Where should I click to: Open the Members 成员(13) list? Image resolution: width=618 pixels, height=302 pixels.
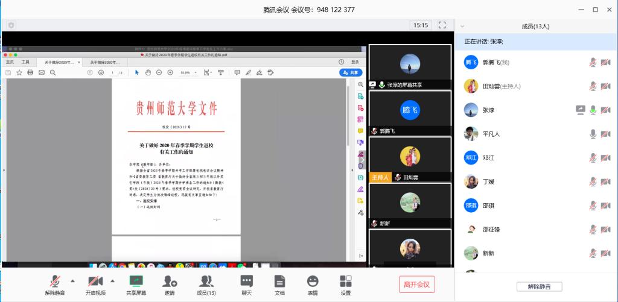206,282
